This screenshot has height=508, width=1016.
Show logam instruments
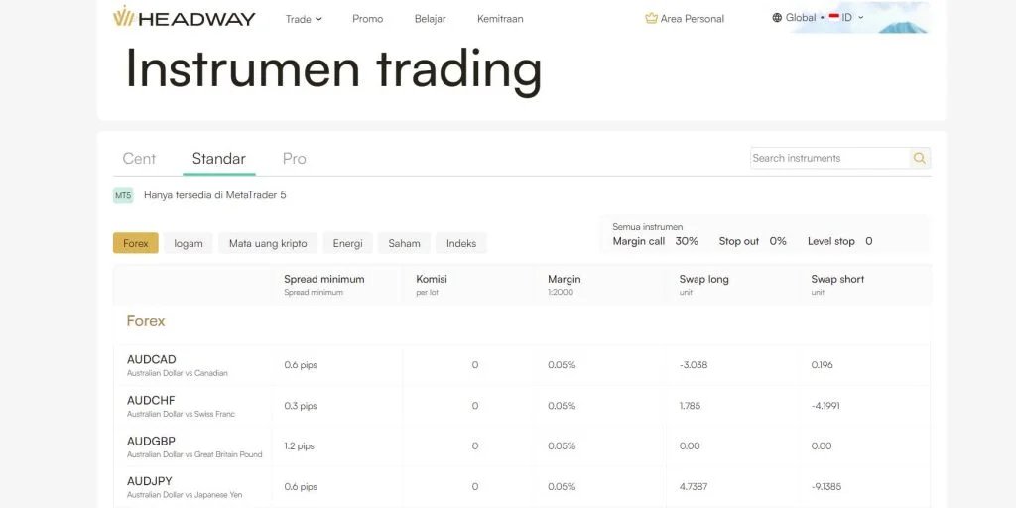coord(189,243)
